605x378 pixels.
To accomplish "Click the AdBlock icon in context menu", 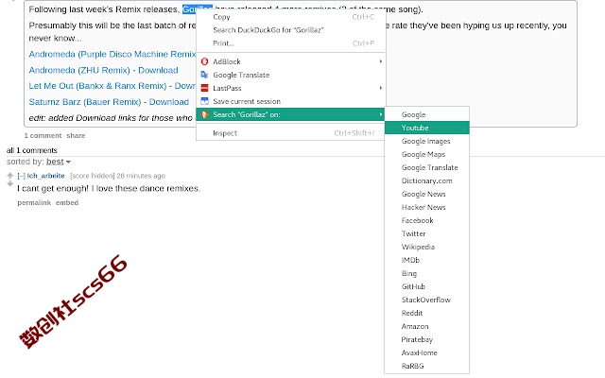I will point(204,61).
